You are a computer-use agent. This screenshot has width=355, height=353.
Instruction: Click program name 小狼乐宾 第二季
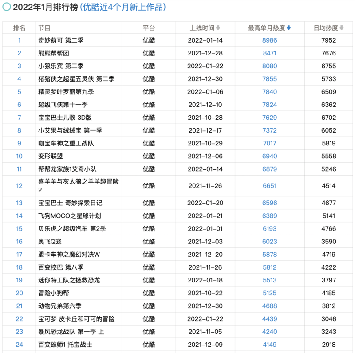[x=61, y=66]
